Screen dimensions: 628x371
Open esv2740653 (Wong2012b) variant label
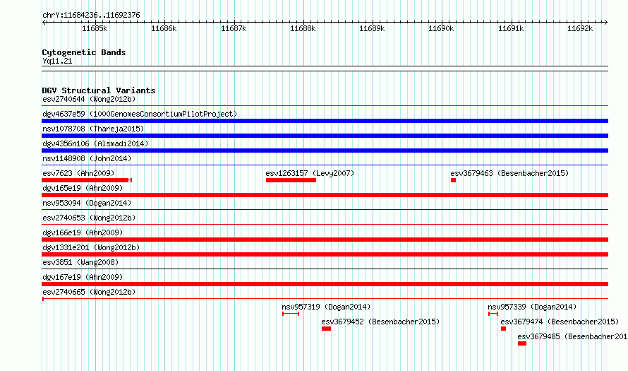(x=89, y=218)
